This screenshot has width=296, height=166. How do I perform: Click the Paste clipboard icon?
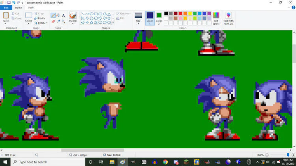tap(6, 15)
